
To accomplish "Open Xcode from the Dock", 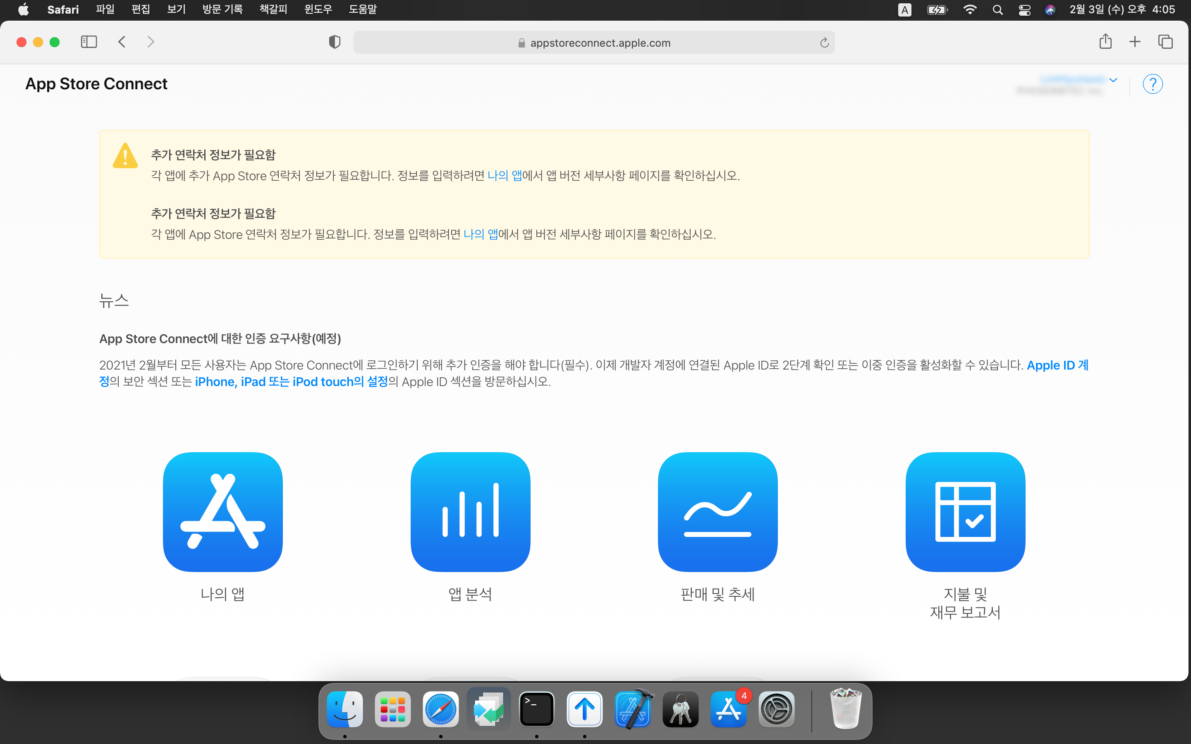I will 633,709.
